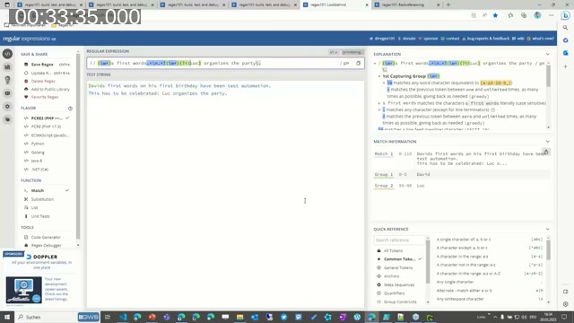The width and height of the screenshot is (574, 323).
Task: Open the donate link in header
Action: pyautogui.click(x=407, y=39)
